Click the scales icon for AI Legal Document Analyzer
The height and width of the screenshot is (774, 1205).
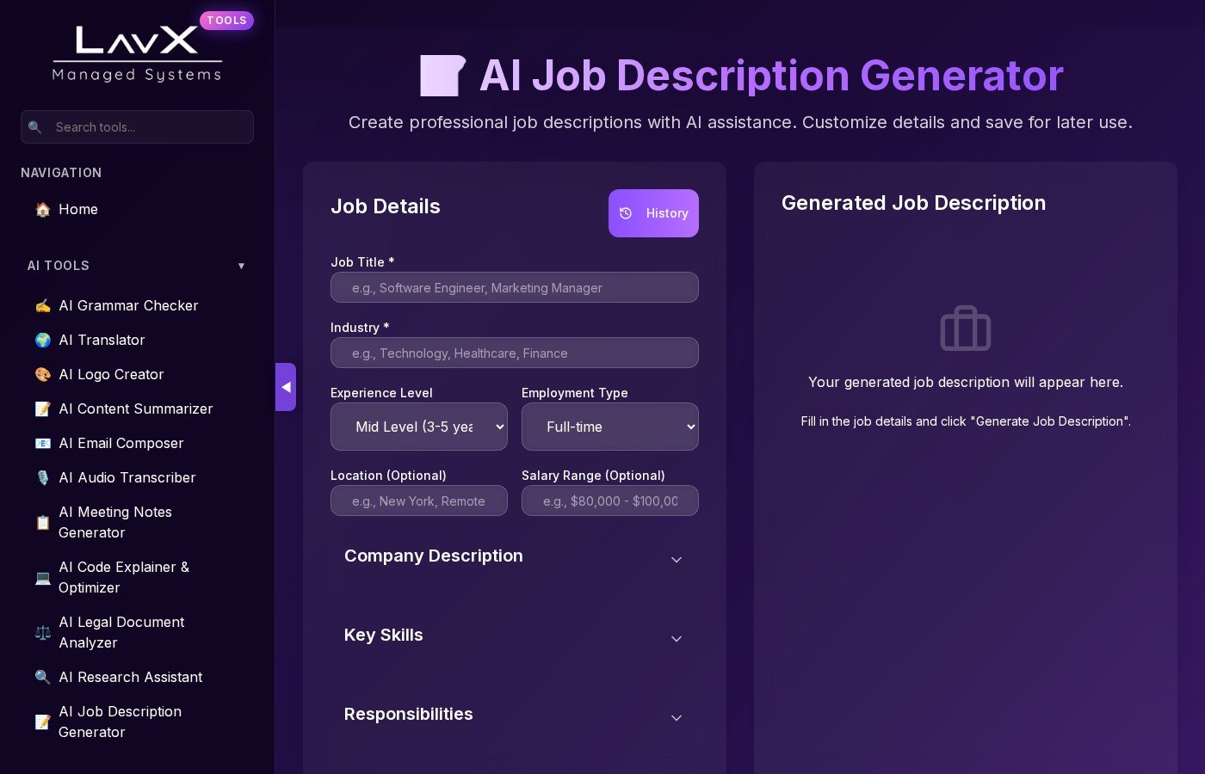point(42,633)
